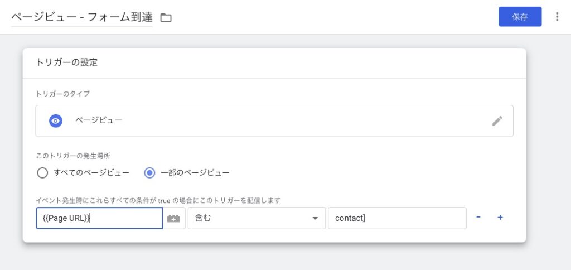The height and width of the screenshot is (270, 571).
Task: Click the 保存 save button
Action: click(x=520, y=17)
